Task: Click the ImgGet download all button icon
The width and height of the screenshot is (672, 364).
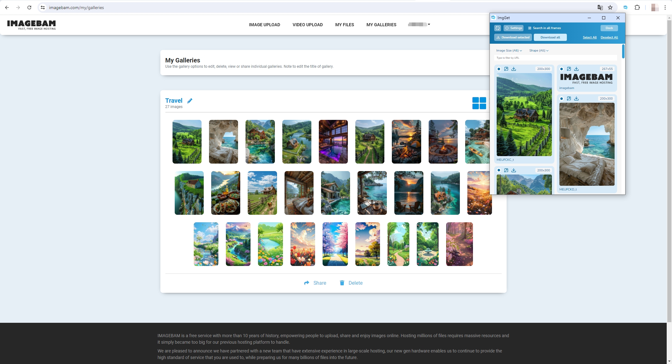Action: 550,37
